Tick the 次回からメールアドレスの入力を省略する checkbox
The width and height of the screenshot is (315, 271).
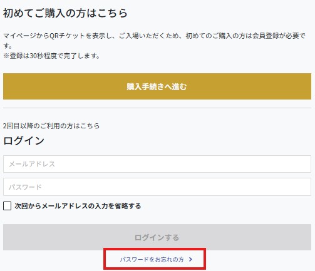pos(8,206)
